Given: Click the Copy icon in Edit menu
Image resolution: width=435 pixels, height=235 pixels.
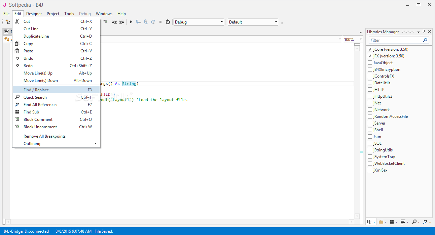Looking at the screenshot, I should point(17,44).
